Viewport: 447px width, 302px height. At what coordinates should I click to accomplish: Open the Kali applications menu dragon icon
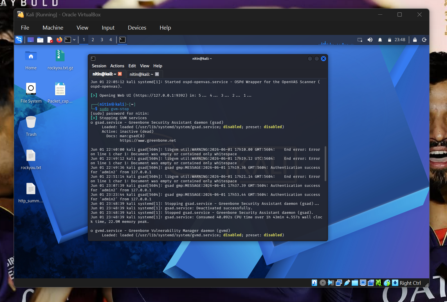(19, 40)
